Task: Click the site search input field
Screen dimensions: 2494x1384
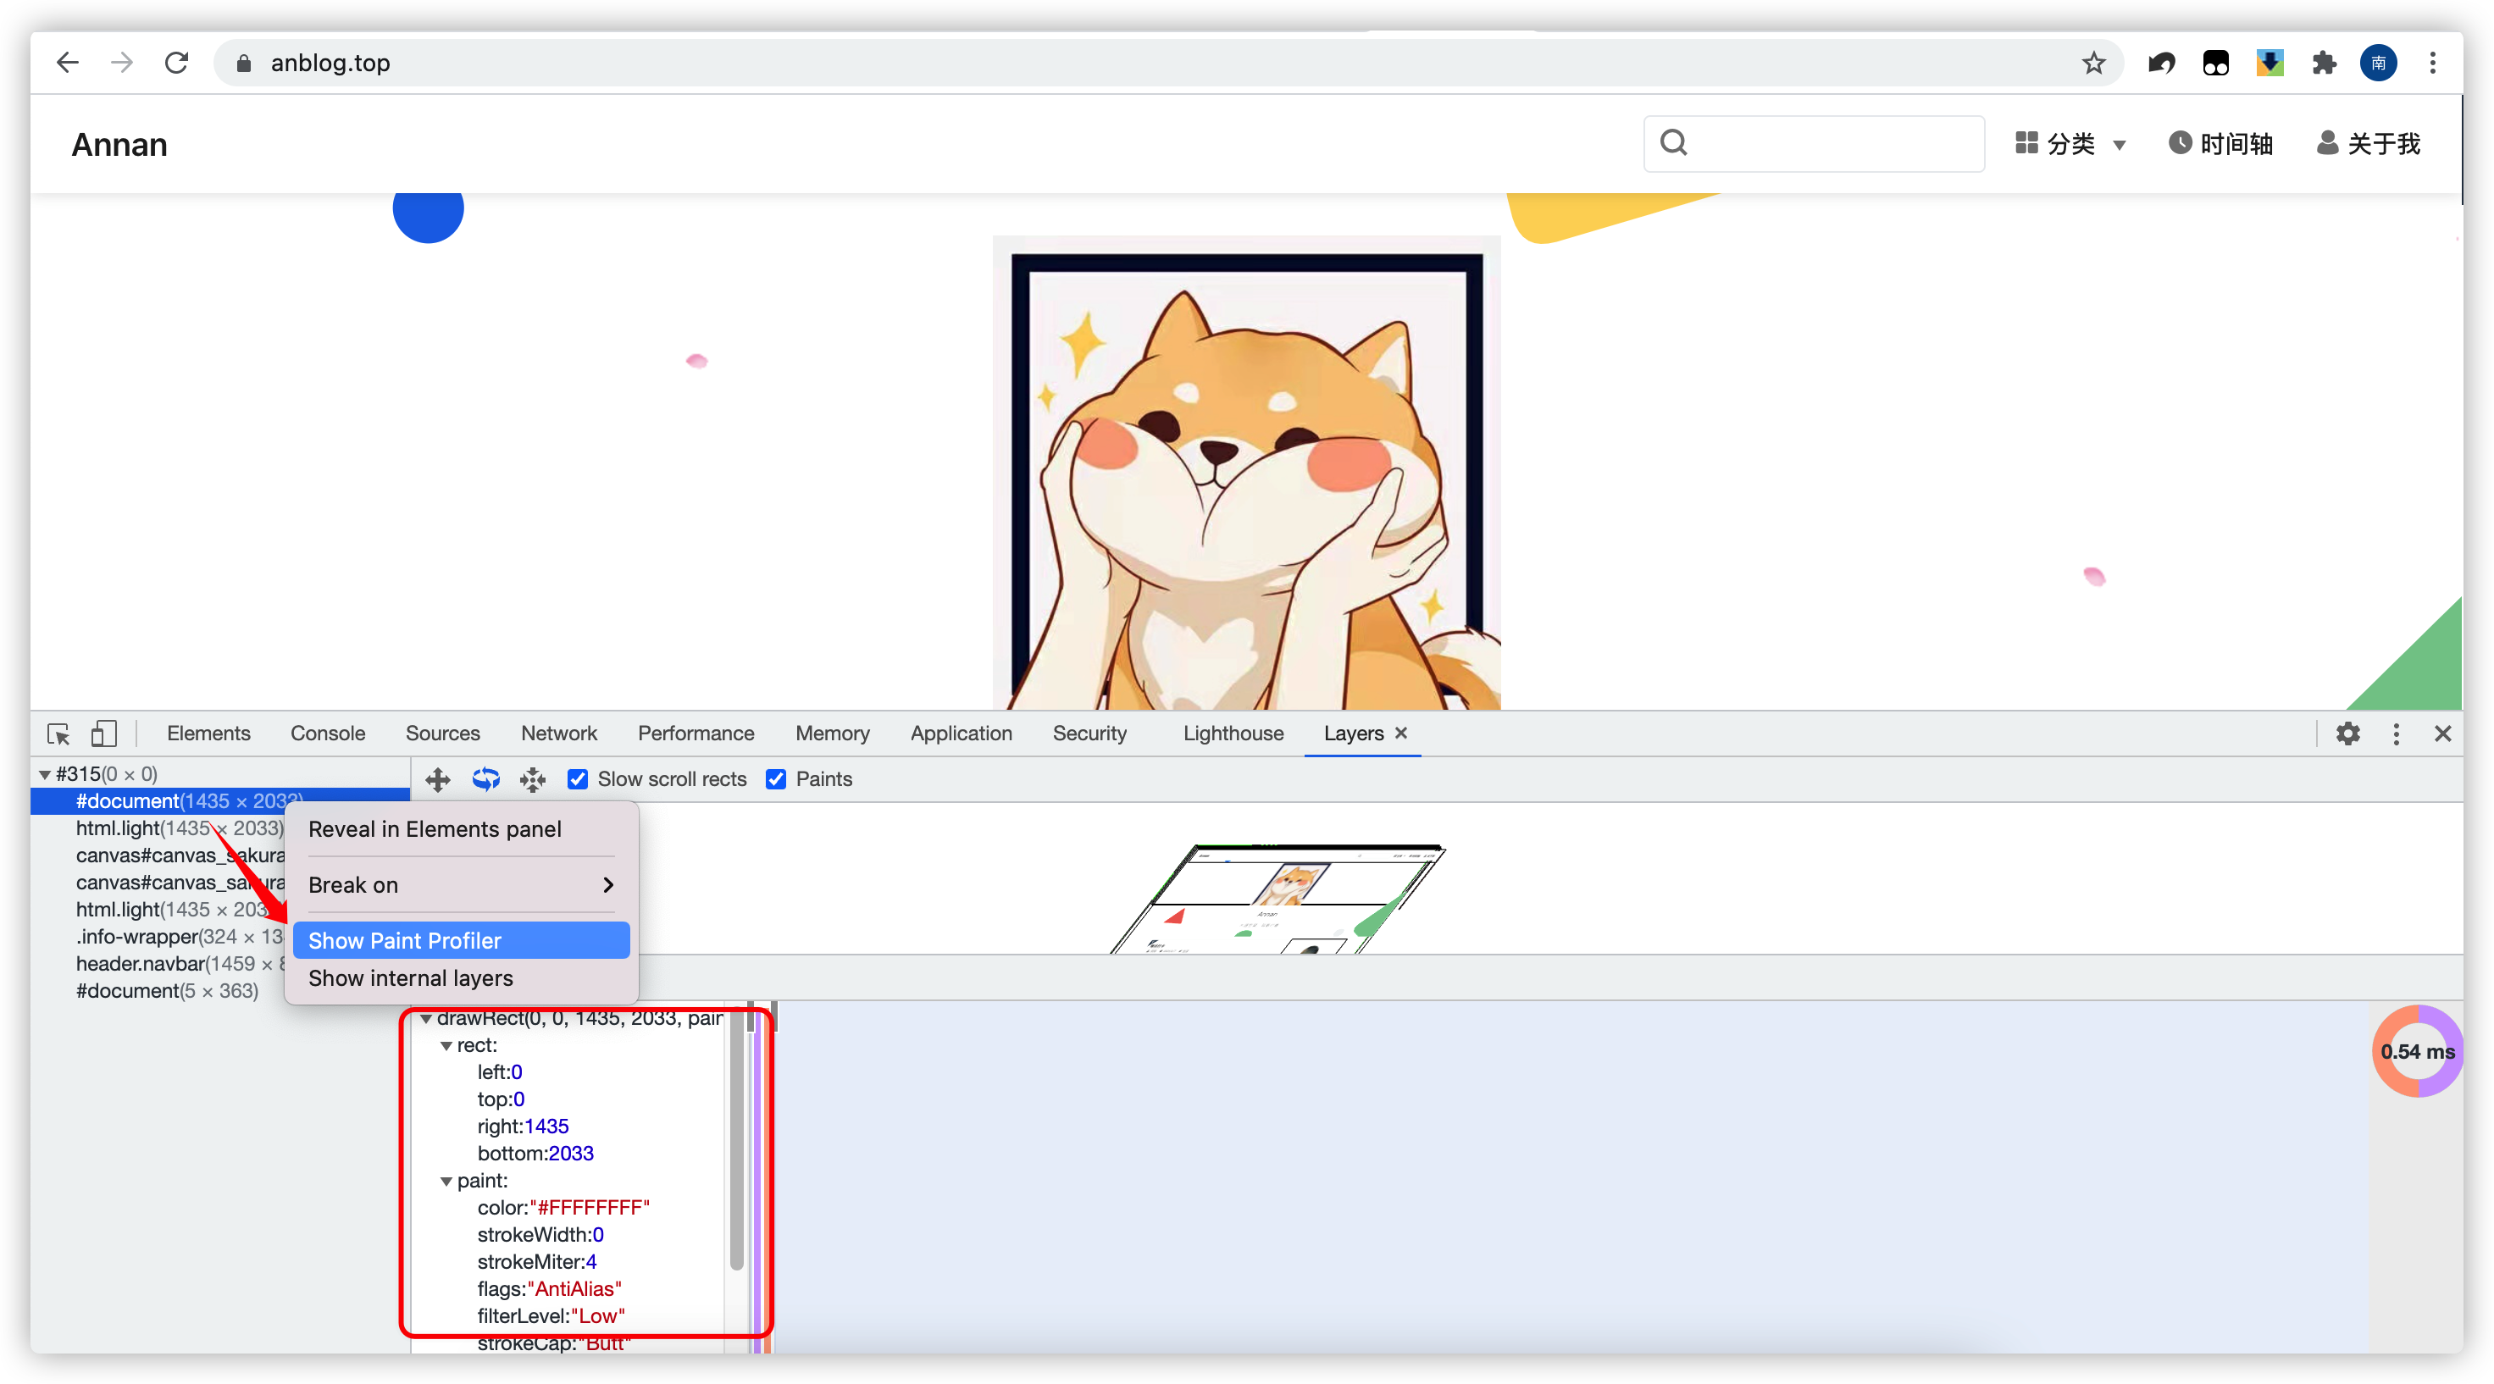Action: tap(1814, 143)
